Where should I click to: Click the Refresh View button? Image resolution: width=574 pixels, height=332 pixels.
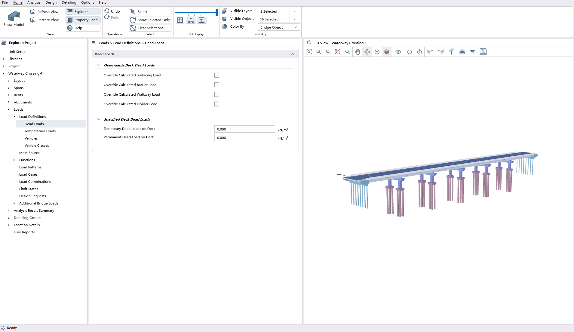click(x=45, y=12)
